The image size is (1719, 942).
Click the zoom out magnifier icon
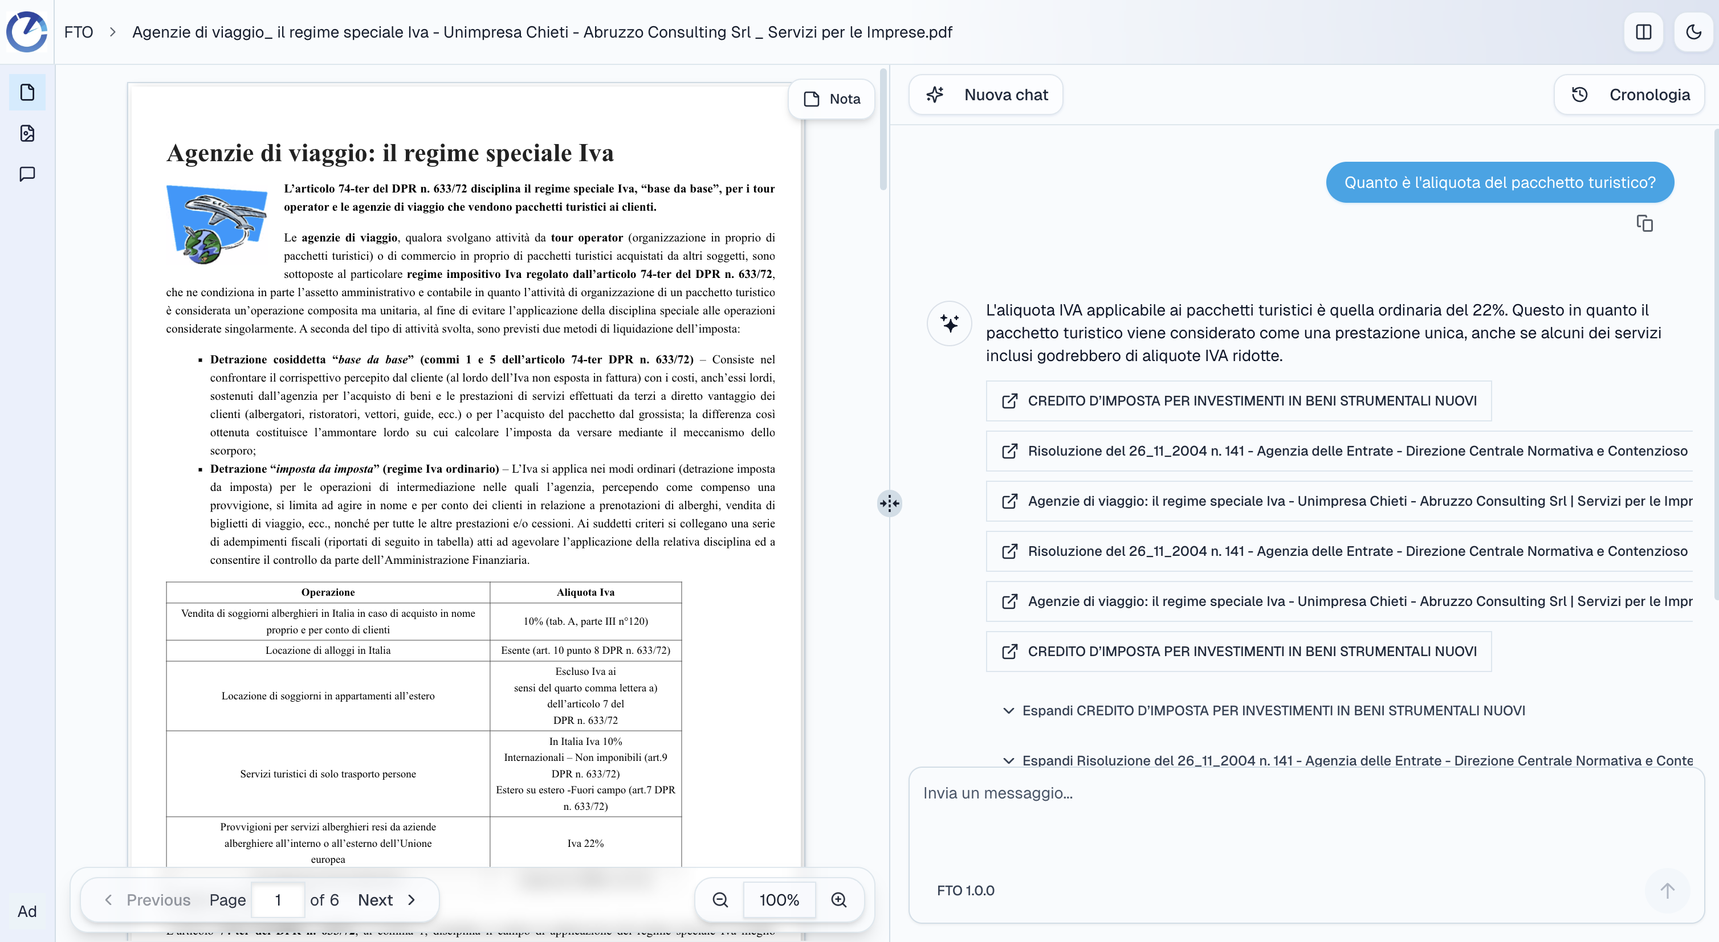pyautogui.click(x=720, y=899)
